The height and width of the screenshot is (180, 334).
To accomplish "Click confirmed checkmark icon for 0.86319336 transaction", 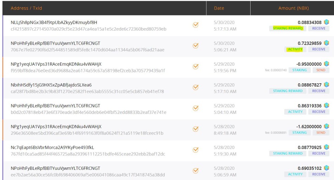I will click(196, 108).
